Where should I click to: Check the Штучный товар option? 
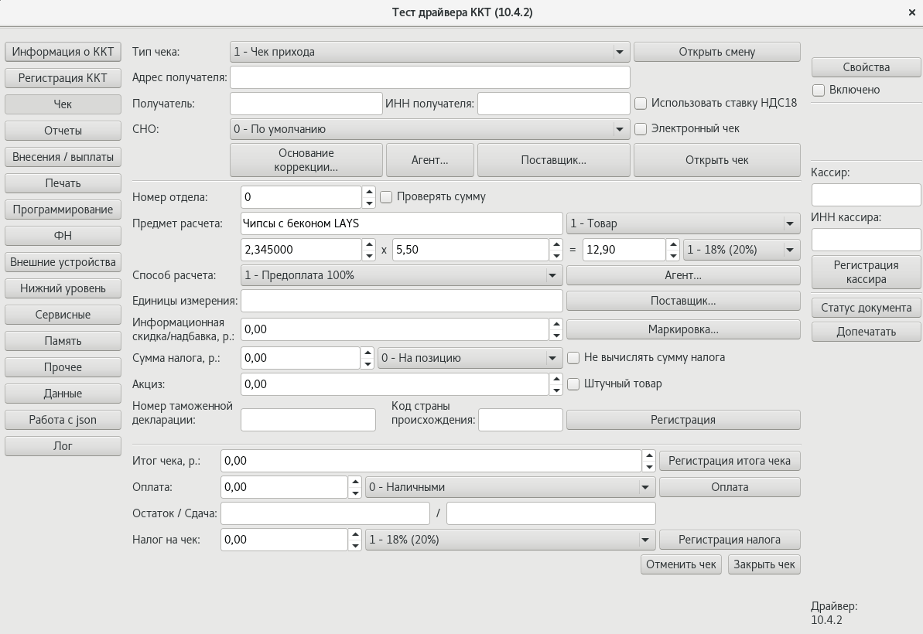click(x=573, y=383)
